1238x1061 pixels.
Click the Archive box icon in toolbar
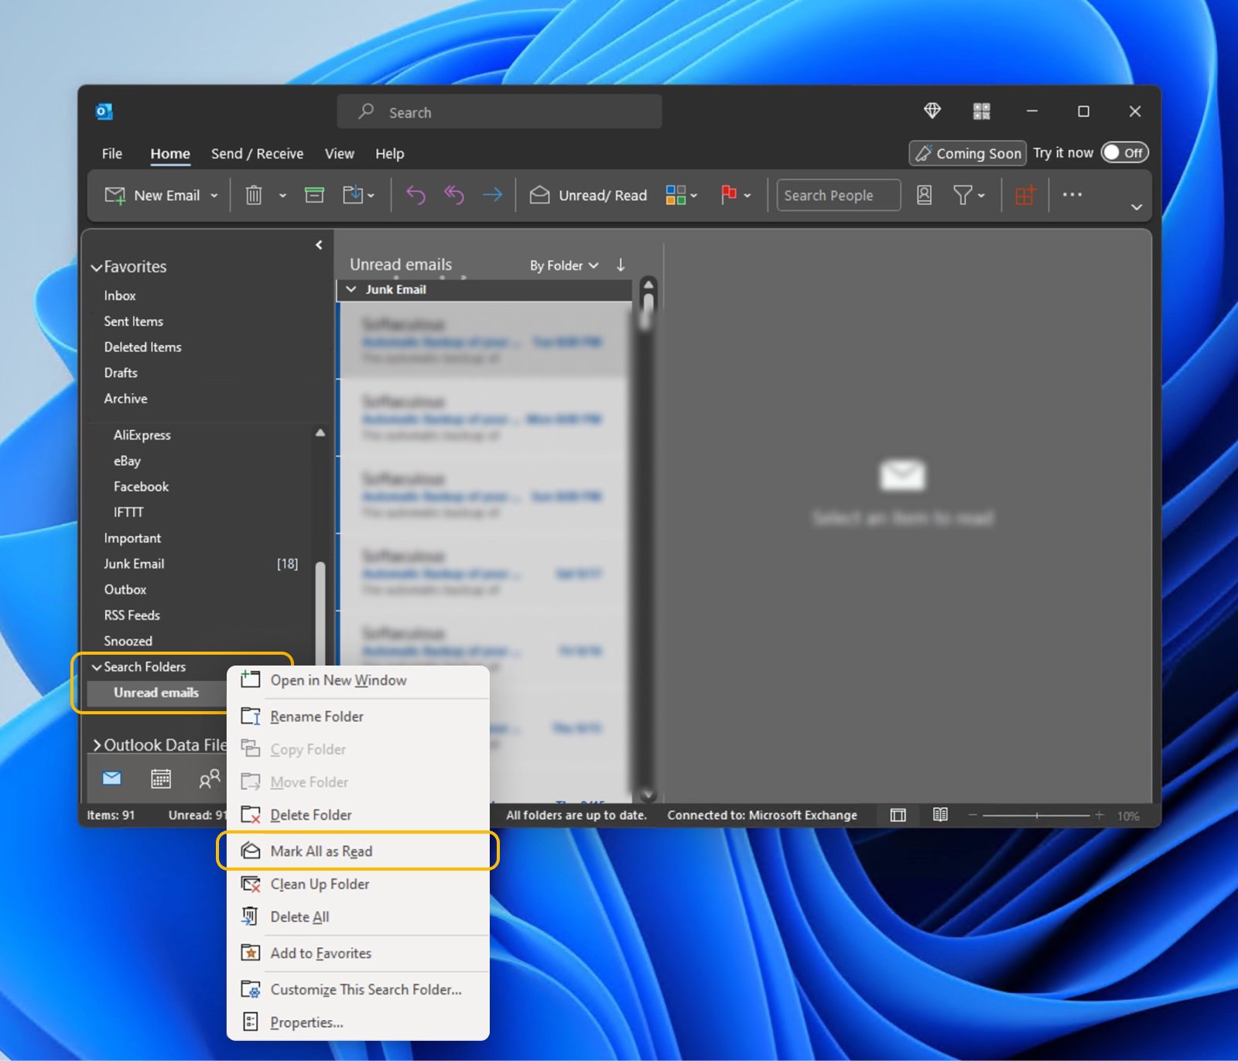click(x=314, y=196)
